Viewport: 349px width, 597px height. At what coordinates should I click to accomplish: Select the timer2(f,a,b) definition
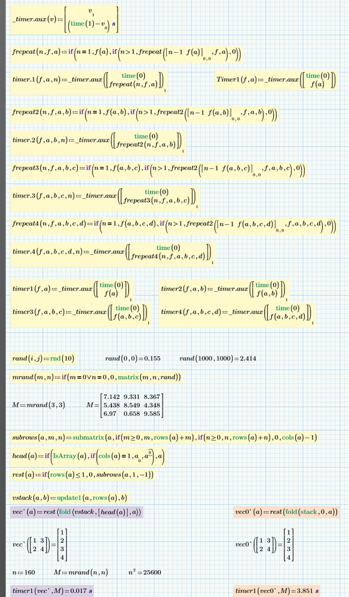224,290
